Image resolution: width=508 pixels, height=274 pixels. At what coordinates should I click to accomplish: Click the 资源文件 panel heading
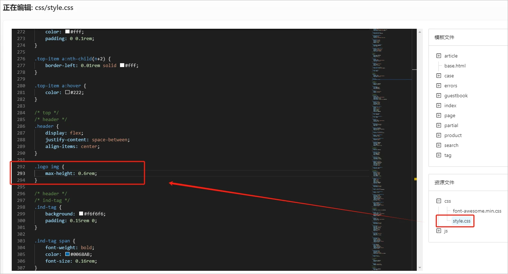coord(444,182)
